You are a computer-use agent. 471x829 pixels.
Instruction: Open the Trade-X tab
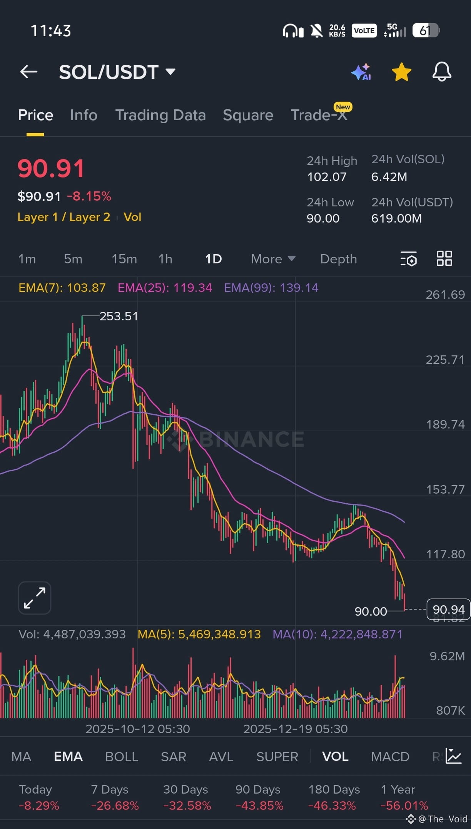[319, 115]
